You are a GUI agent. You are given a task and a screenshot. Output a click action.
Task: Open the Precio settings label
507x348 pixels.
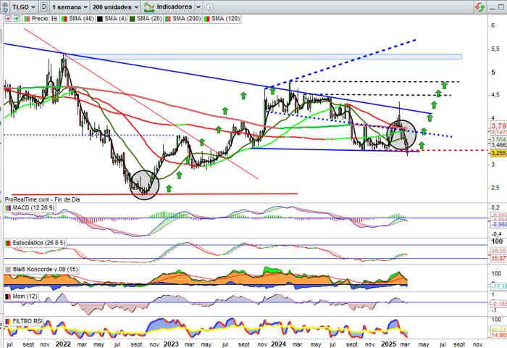click(x=40, y=19)
